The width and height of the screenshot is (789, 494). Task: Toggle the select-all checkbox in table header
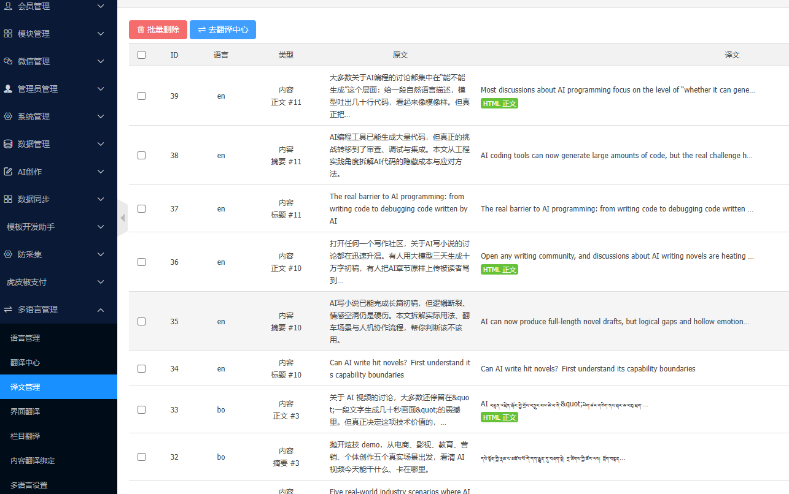(142, 55)
